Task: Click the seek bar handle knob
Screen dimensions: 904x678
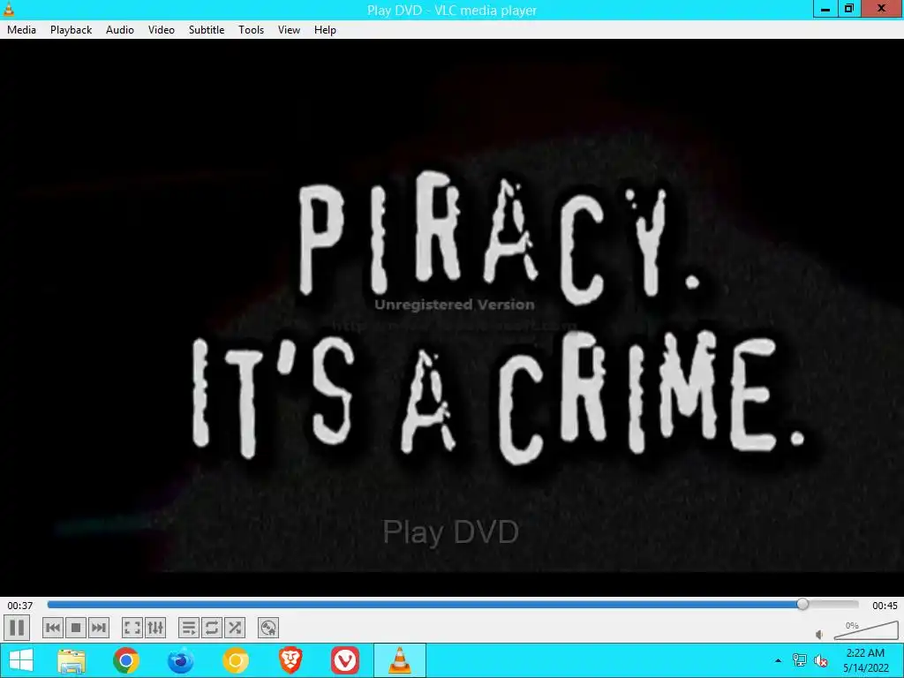Action: [802, 604]
